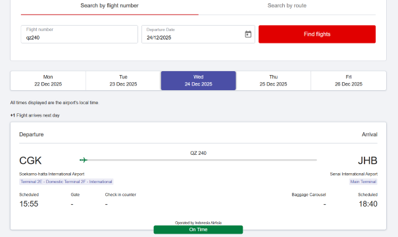
Task: Select Thu 25 Dec 2025 date tab
Action: coord(274,80)
